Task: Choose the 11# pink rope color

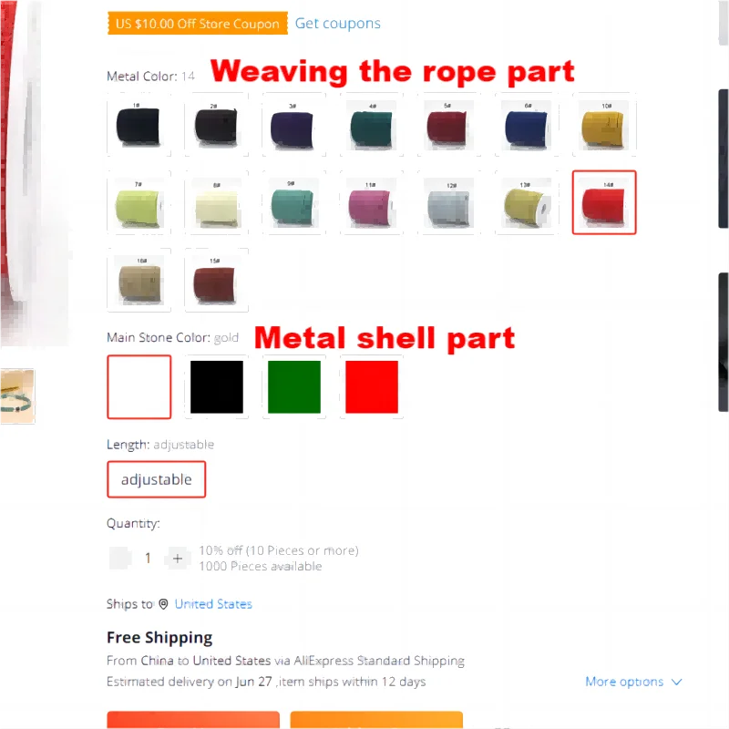Action: click(372, 202)
